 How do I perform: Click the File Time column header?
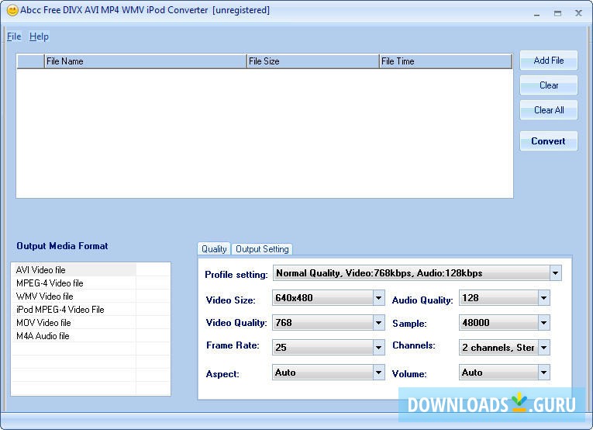point(446,61)
